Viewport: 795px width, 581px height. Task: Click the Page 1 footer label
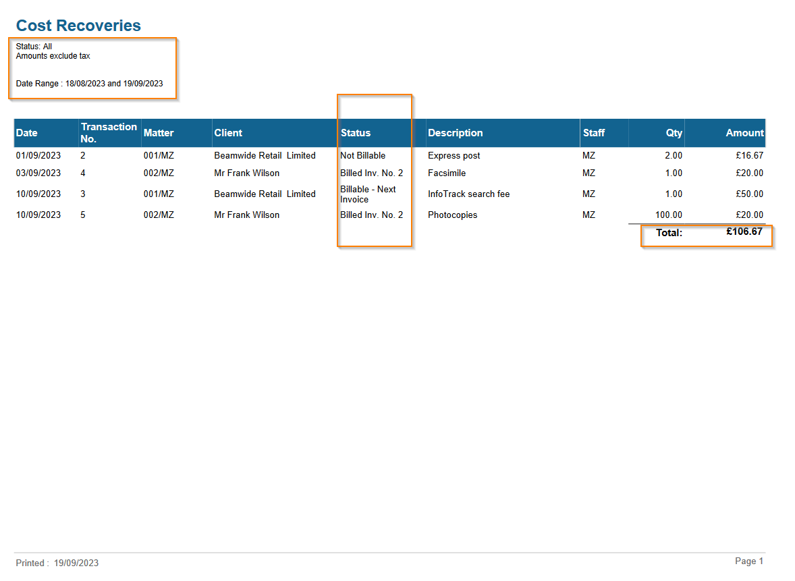[748, 561]
